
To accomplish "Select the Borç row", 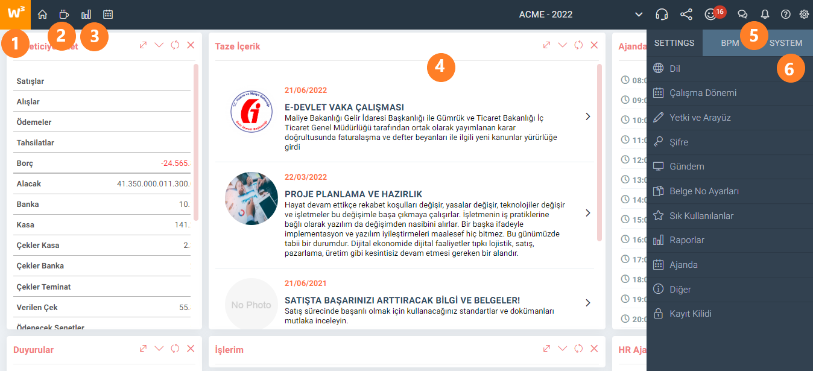I will point(101,163).
